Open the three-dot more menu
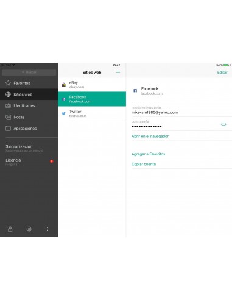Screen dimensions: 232x300 click(47, 229)
